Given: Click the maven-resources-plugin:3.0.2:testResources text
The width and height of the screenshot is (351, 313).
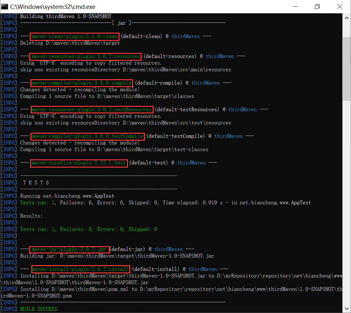Looking at the screenshot, I should coord(92,110).
